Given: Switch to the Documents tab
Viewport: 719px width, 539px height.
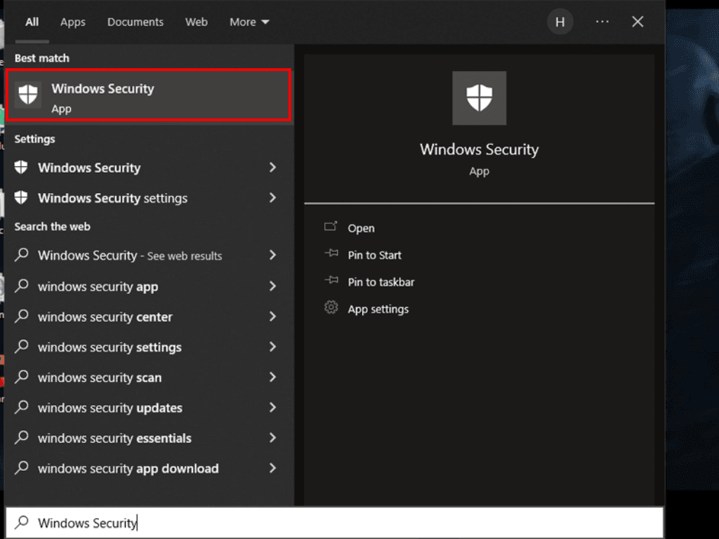Looking at the screenshot, I should (135, 22).
